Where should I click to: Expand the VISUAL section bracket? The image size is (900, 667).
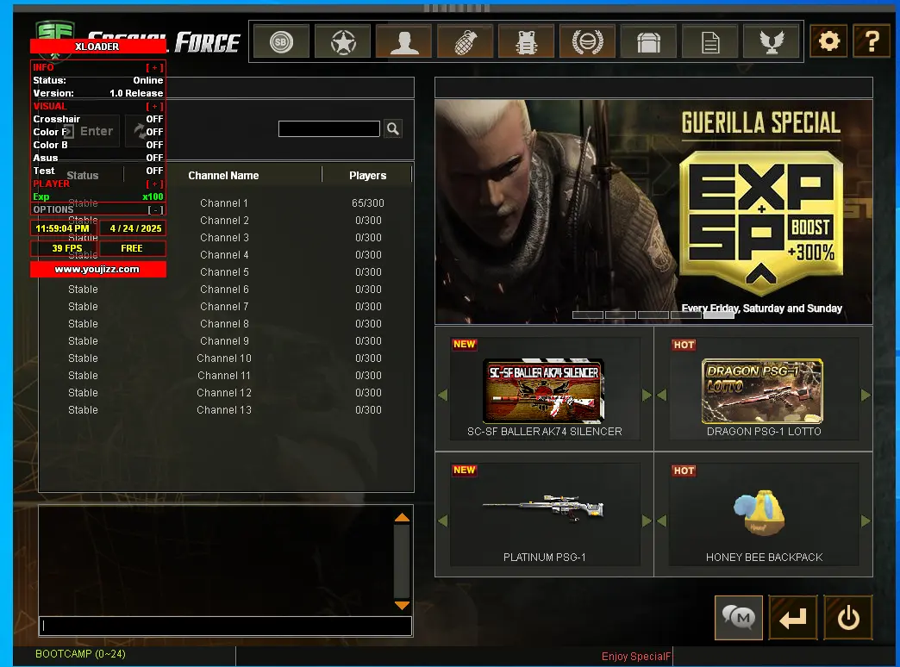click(x=154, y=106)
